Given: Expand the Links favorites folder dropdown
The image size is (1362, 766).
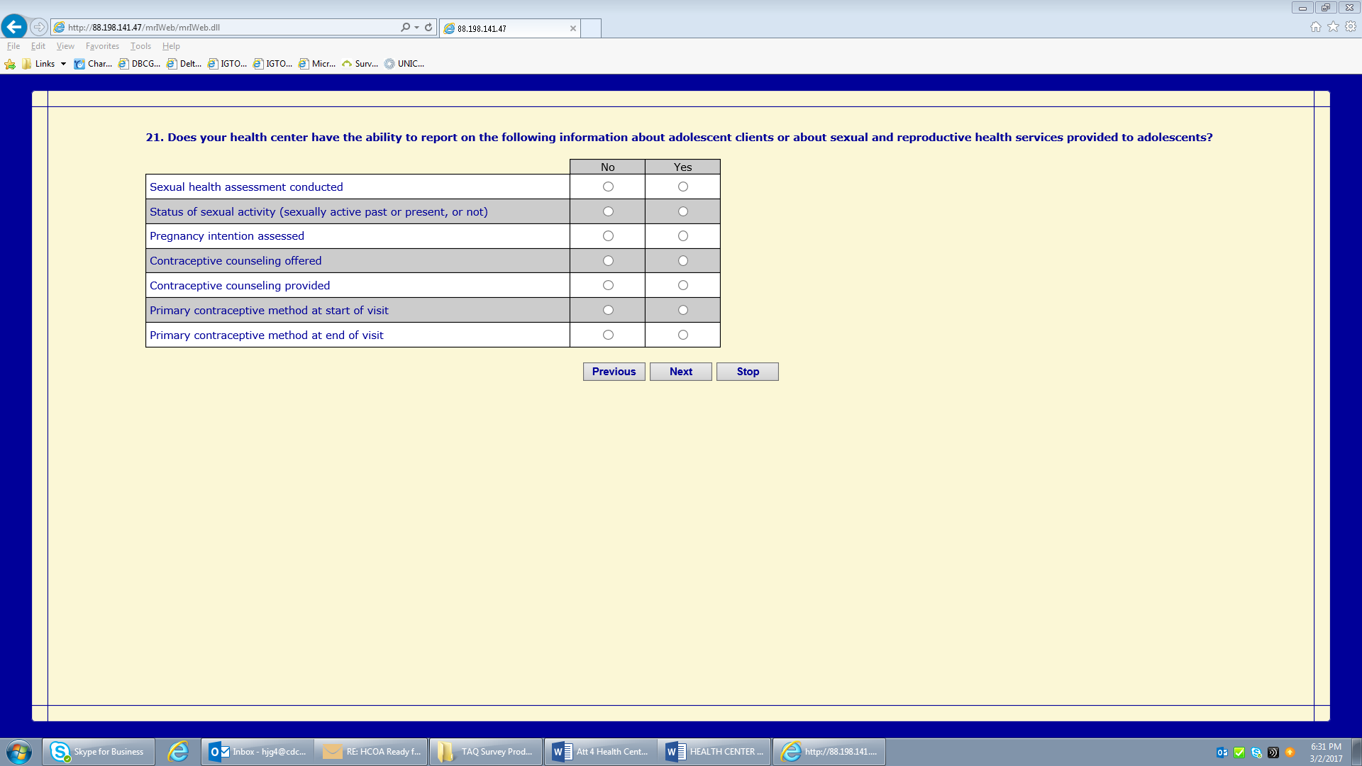Looking at the screenshot, I should (x=63, y=64).
